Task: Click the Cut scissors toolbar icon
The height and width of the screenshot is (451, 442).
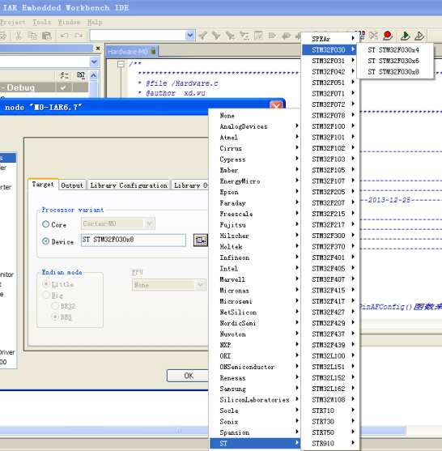Action: (19, 36)
